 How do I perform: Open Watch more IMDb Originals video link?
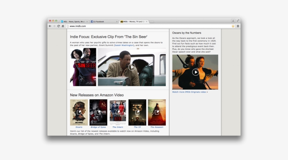point(190,92)
